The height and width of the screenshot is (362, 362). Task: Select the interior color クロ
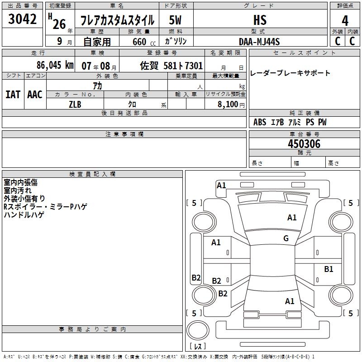pyautogui.click(x=132, y=105)
